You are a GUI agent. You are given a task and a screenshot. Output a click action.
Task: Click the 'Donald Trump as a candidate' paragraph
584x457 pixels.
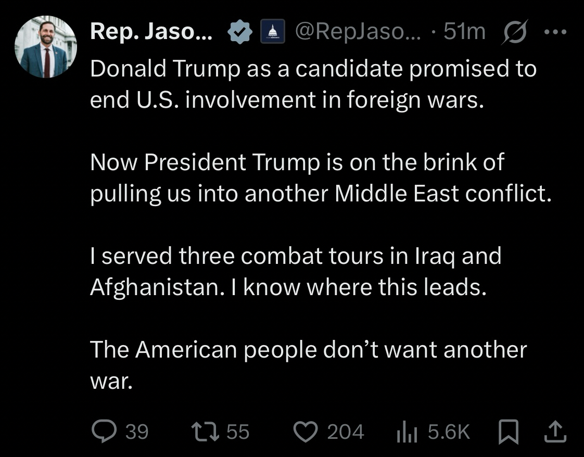click(313, 84)
